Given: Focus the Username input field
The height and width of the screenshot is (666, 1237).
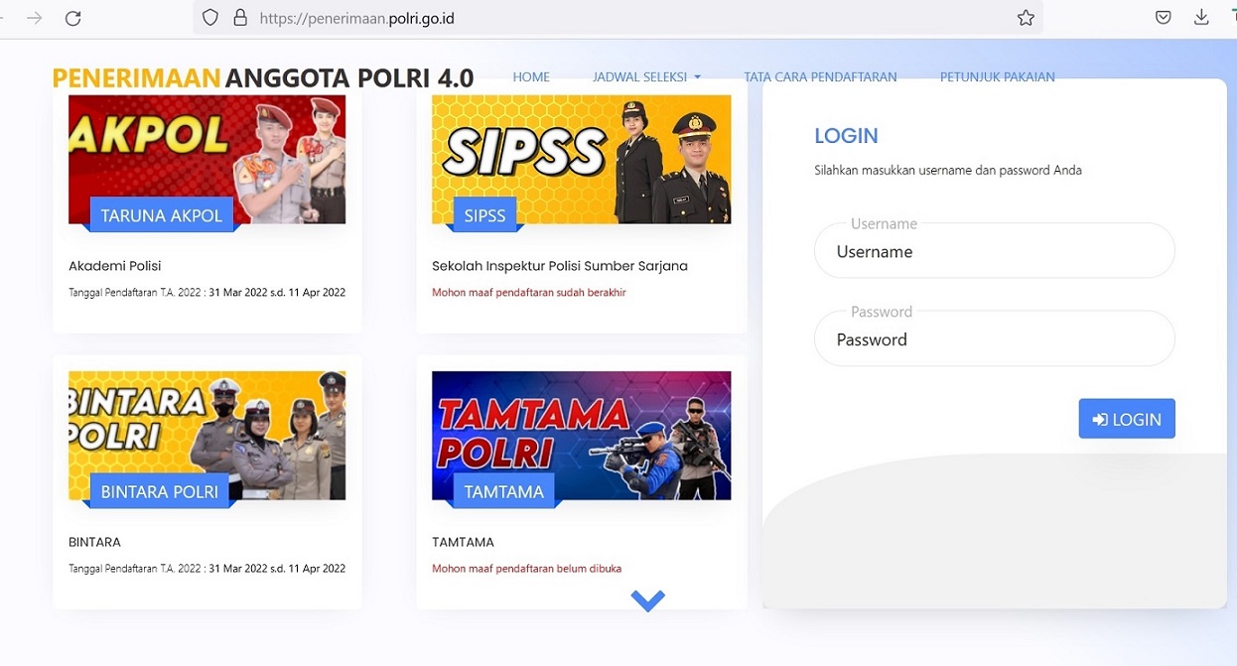Looking at the screenshot, I should click(994, 251).
